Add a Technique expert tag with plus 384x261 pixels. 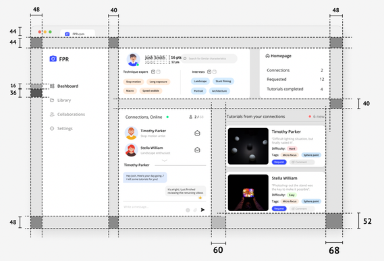click(153, 71)
